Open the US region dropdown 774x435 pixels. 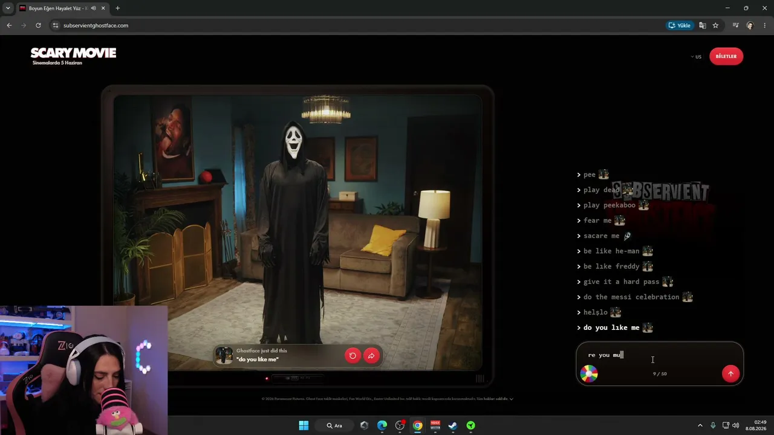(x=696, y=57)
